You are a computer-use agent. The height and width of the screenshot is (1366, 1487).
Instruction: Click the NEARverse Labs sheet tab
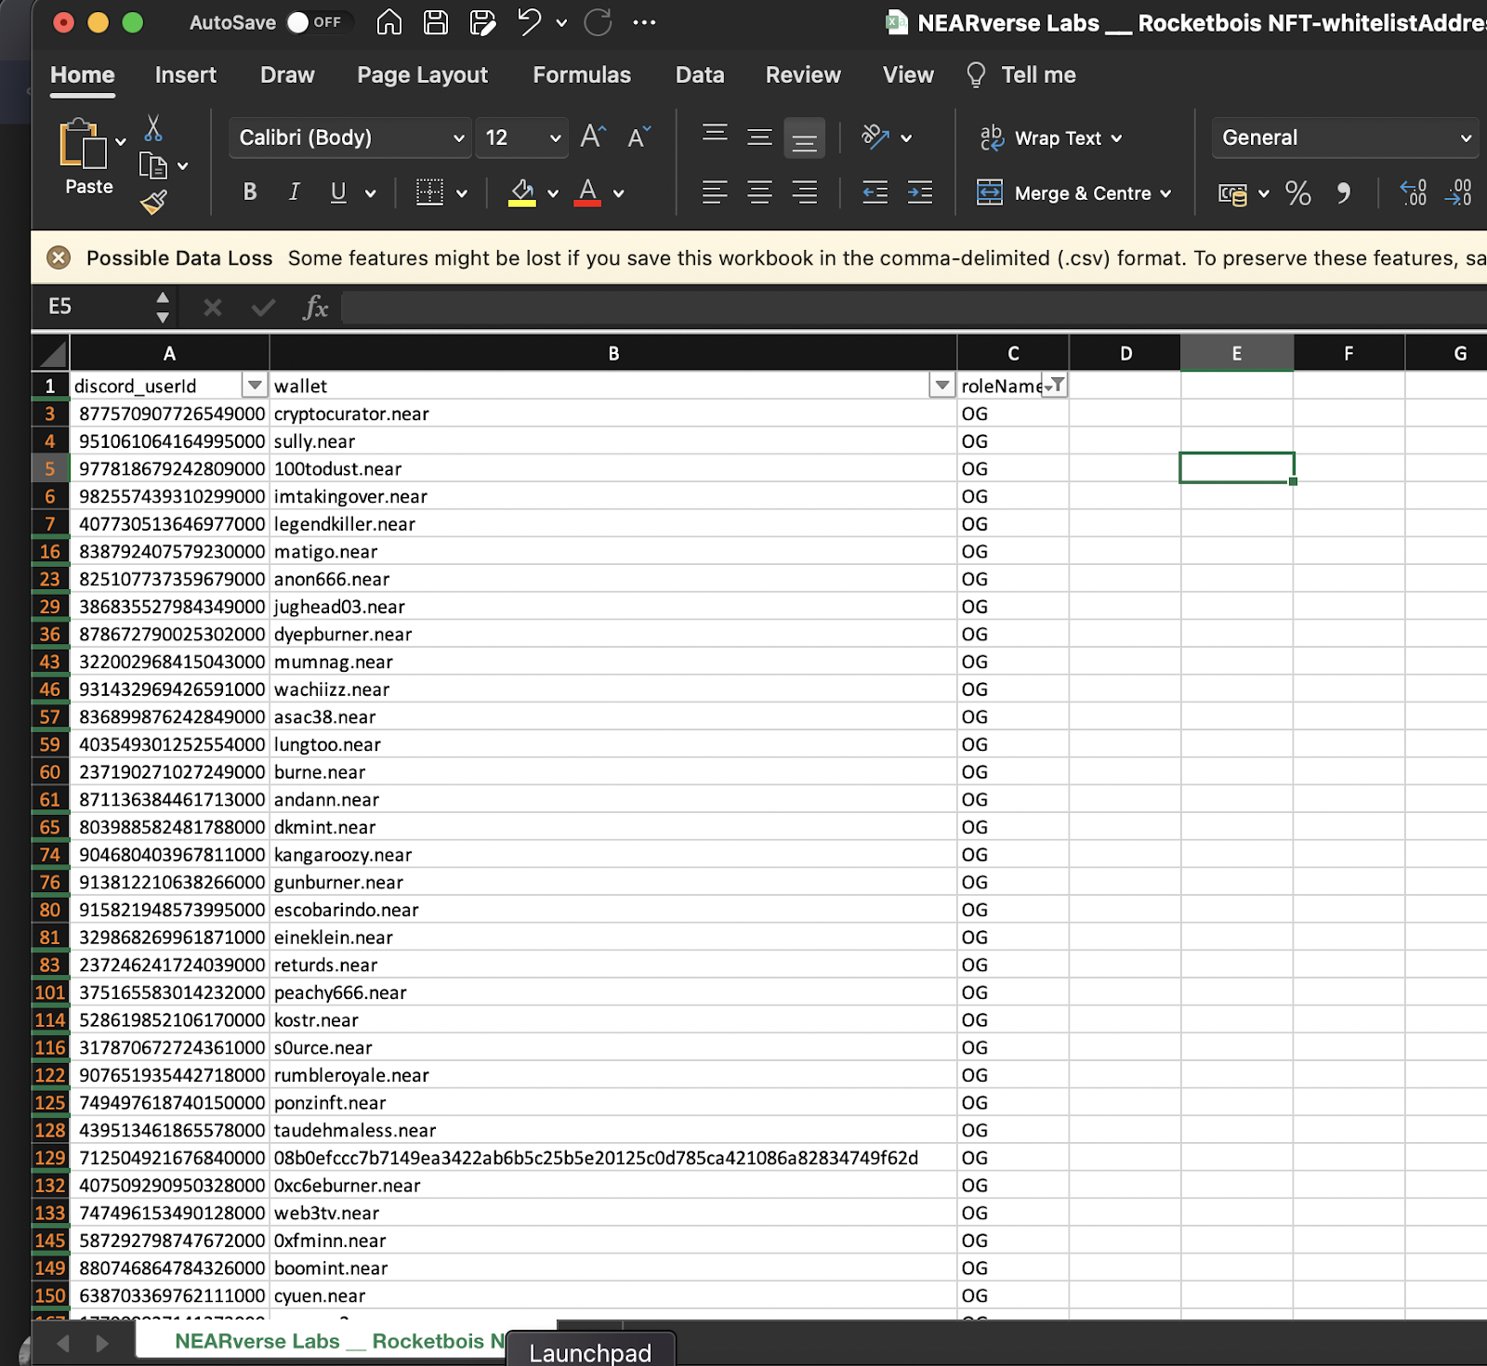(339, 1341)
